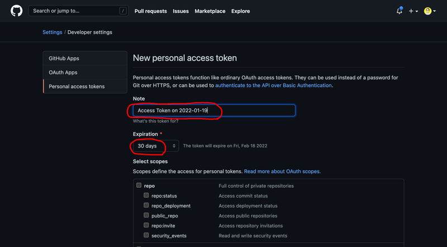Screen dimensions: 447x247
Task: Expand the Expiration 30 days dropdown
Action: (x=156, y=146)
